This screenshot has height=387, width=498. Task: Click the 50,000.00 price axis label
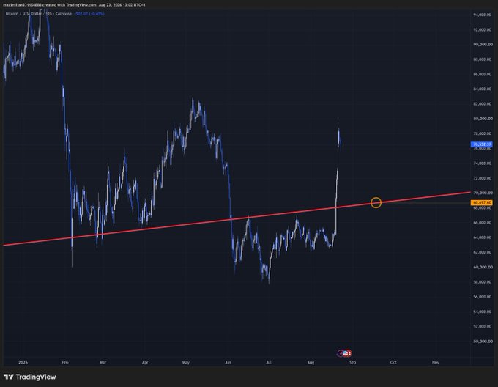point(483,342)
